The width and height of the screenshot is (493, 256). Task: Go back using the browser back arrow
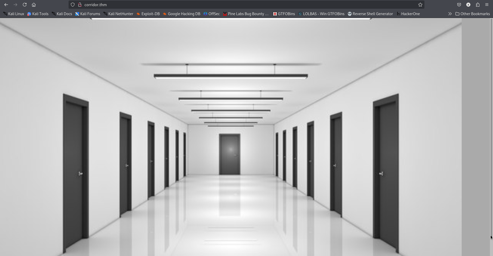[x=6, y=5]
